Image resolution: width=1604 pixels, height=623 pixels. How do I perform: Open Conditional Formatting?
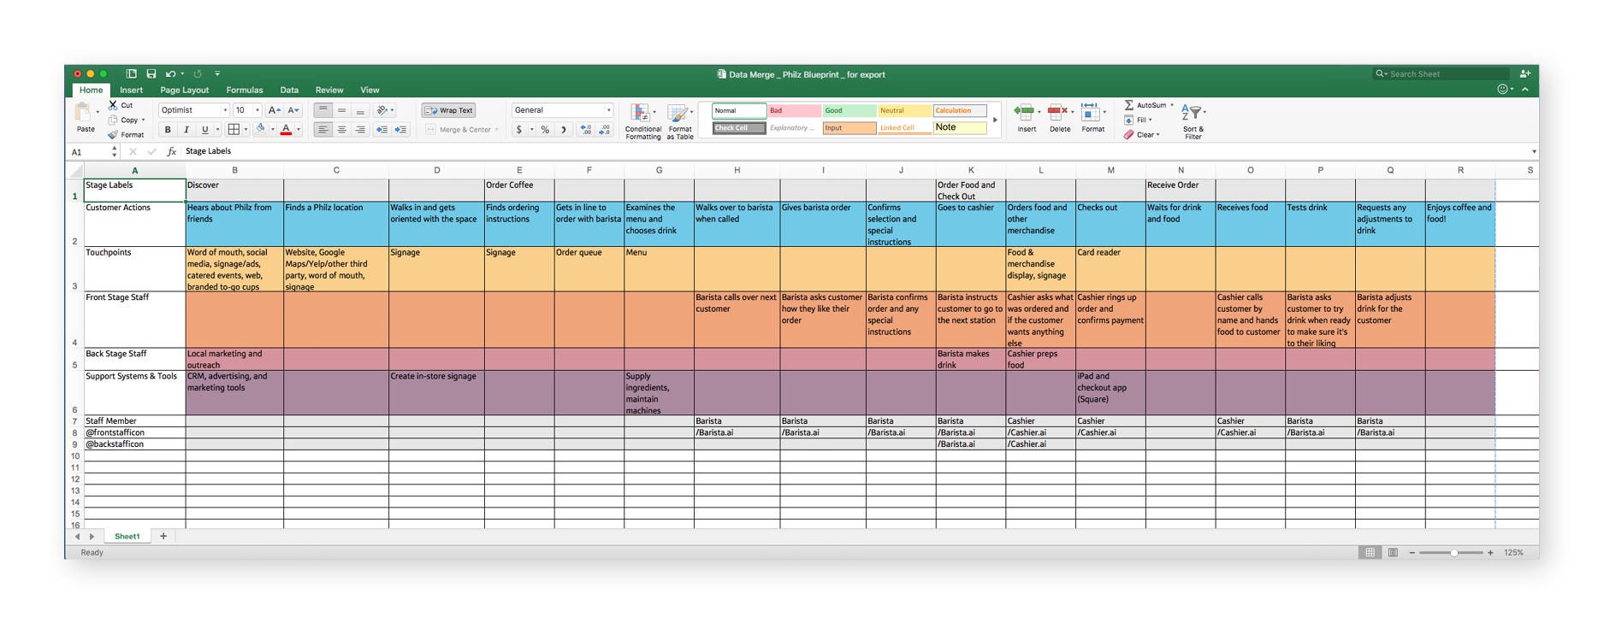pyautogui.click(x=642, y=121)
